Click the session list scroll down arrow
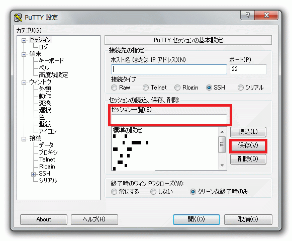This screenshot has width=292, height=241. [x=222, y=166]
